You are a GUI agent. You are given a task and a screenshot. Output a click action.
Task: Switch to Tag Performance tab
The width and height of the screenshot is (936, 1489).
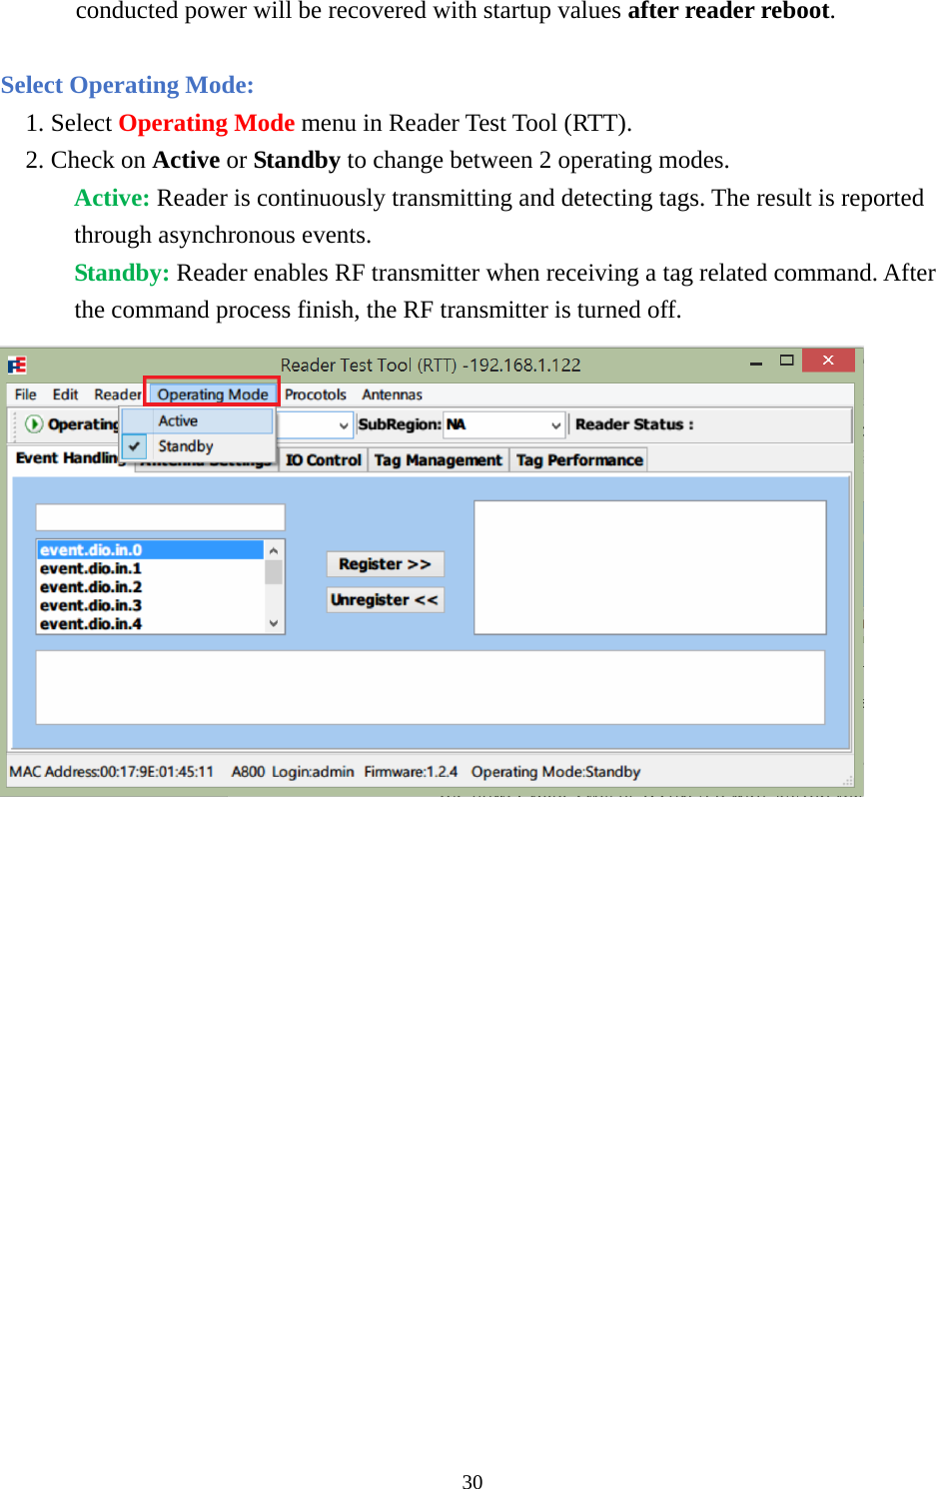point(579,460)
